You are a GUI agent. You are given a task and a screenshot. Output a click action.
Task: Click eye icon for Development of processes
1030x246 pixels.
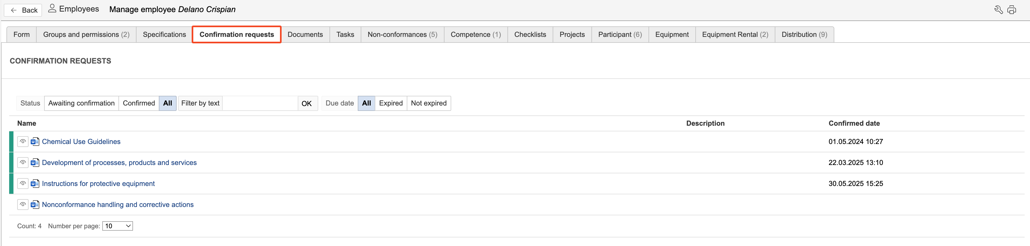pyautogui.click(x=23, y=163)
